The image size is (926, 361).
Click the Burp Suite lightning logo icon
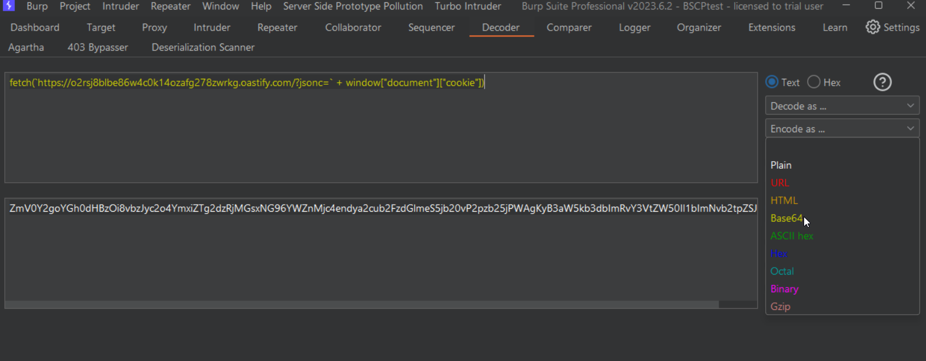(9, 6)
